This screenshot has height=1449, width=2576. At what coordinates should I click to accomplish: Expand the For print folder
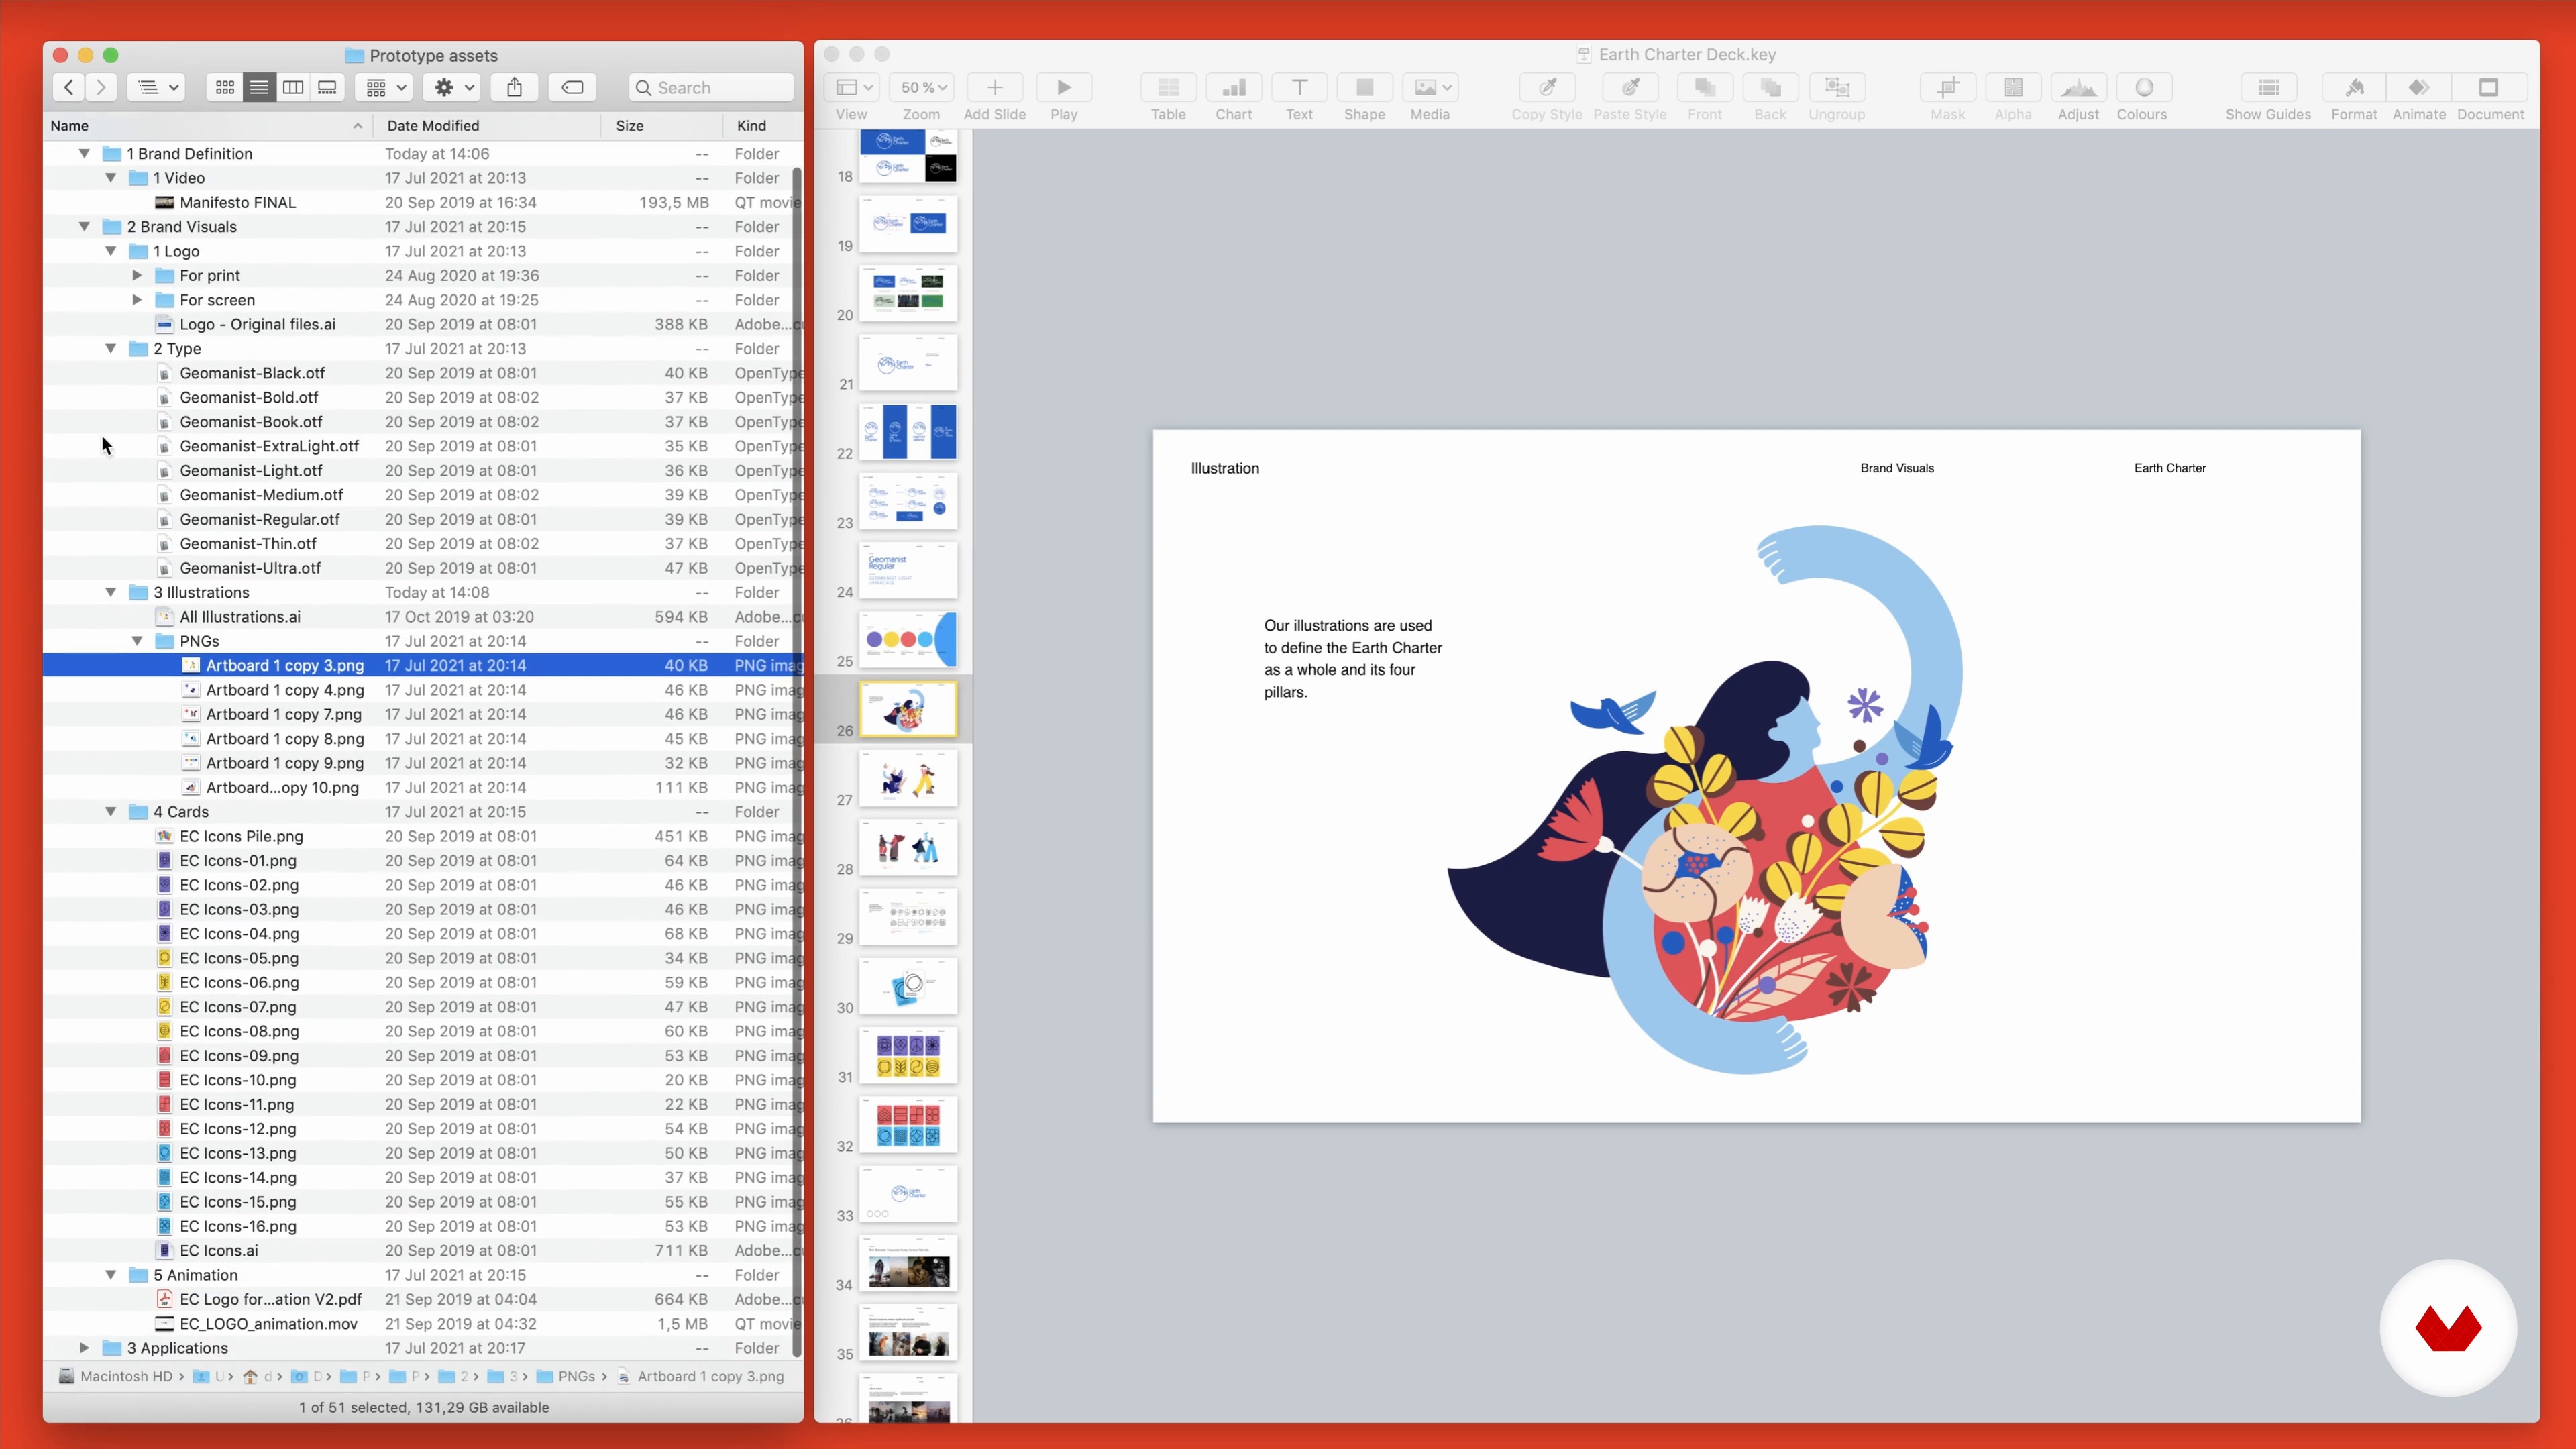[137, 275]
